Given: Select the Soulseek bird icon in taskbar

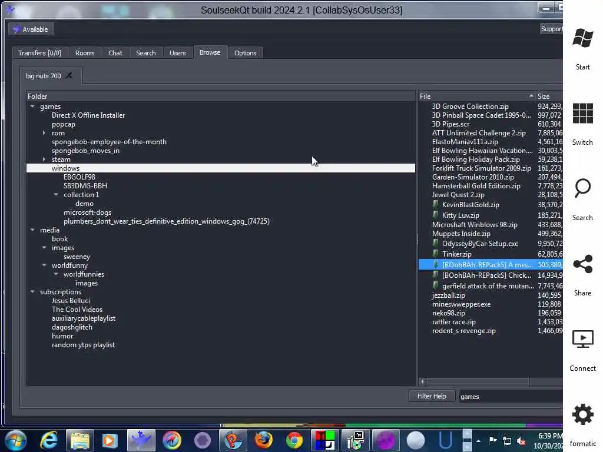Looking at the screenshot, I should coord(141,440).
